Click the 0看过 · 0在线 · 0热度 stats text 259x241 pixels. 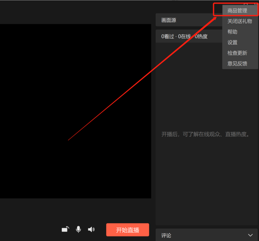tap(184, 36)
